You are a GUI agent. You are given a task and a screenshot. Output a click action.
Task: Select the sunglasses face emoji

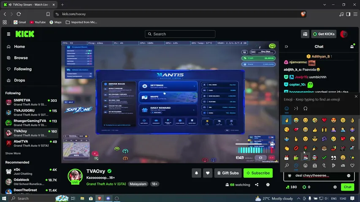(x=315, y=139)
